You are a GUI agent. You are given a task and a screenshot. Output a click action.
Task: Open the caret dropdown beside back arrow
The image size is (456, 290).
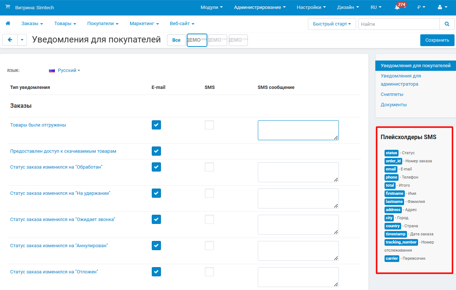[22, 40]
